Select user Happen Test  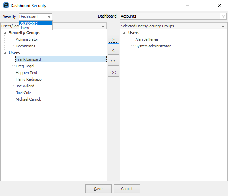coord(27,73)
